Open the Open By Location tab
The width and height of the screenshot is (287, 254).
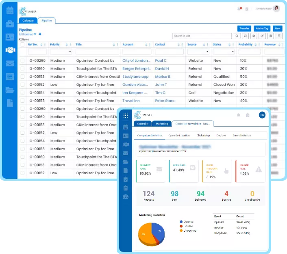click(179, 136)
